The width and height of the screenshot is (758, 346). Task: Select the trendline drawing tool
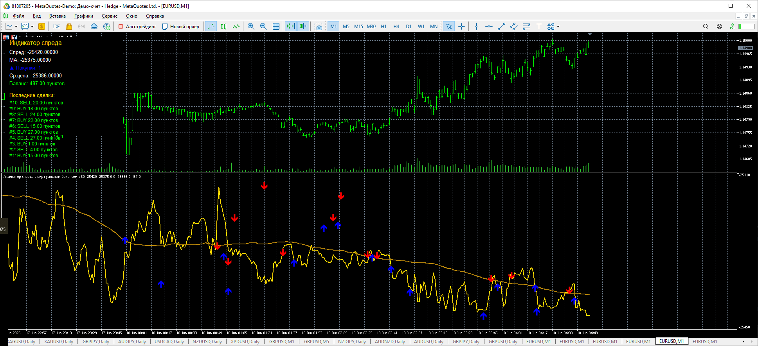click(x=501, y=27)
